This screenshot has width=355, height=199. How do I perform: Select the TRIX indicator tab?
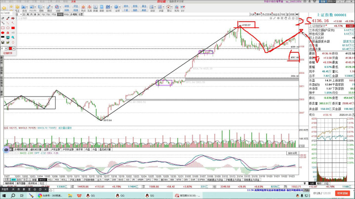(156, 180)
